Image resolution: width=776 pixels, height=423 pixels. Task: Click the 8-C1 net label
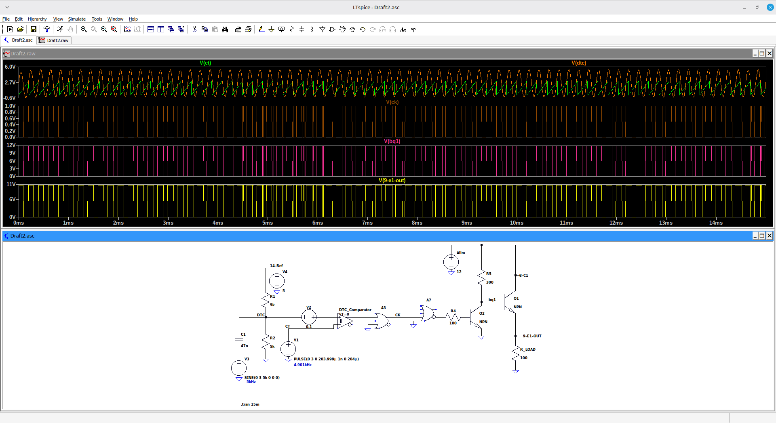(523, 275)
